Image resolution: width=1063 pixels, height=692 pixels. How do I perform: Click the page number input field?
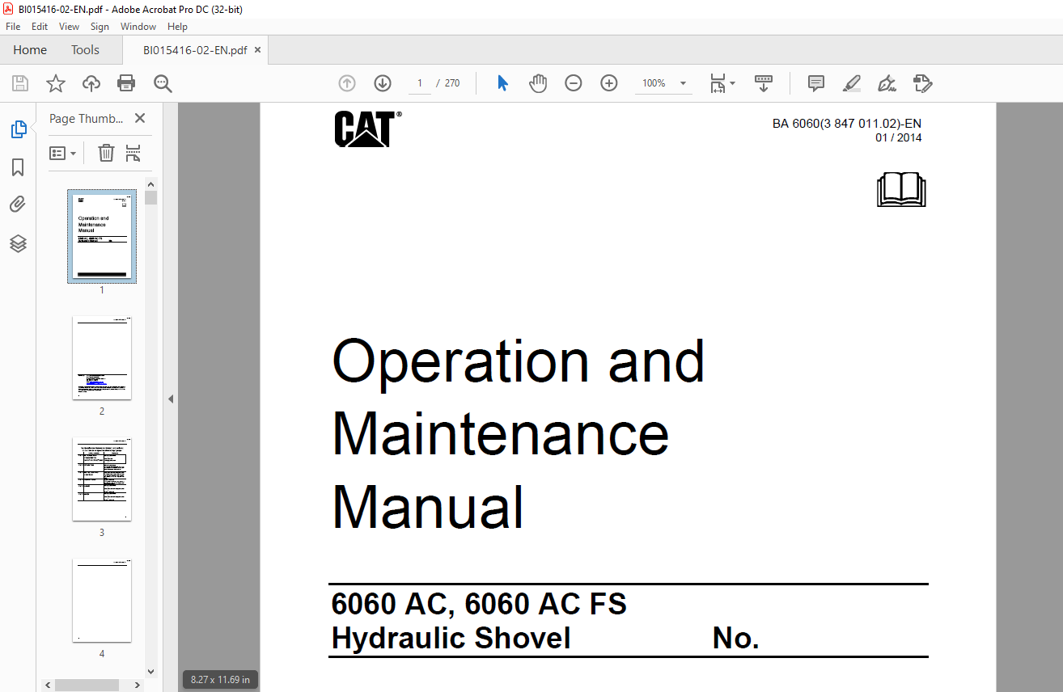coord(420,83)
